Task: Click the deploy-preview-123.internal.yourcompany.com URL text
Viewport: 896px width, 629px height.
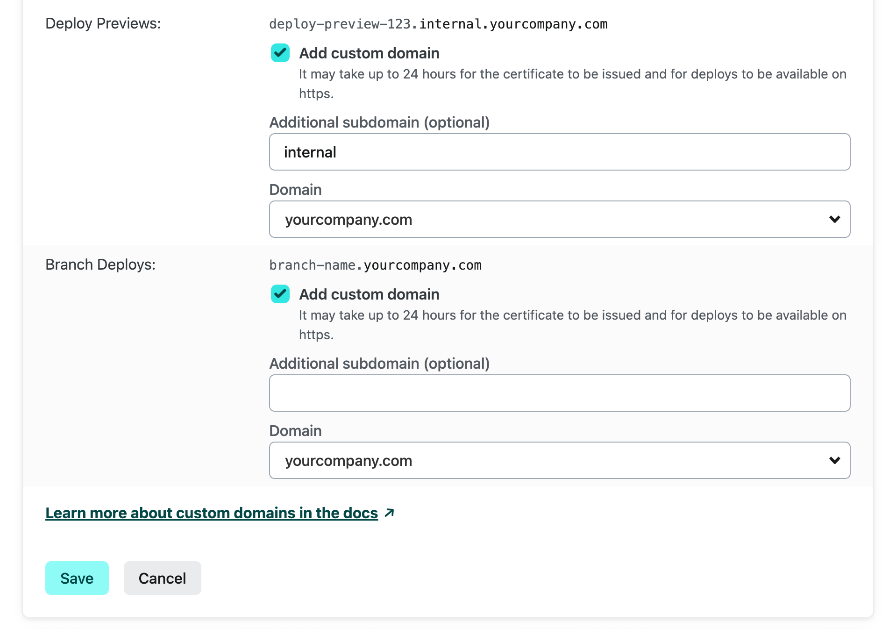Action: 438,24
